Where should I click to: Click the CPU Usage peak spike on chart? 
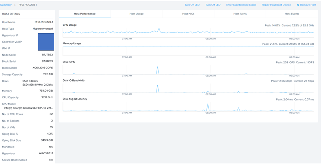click(159, 29)
